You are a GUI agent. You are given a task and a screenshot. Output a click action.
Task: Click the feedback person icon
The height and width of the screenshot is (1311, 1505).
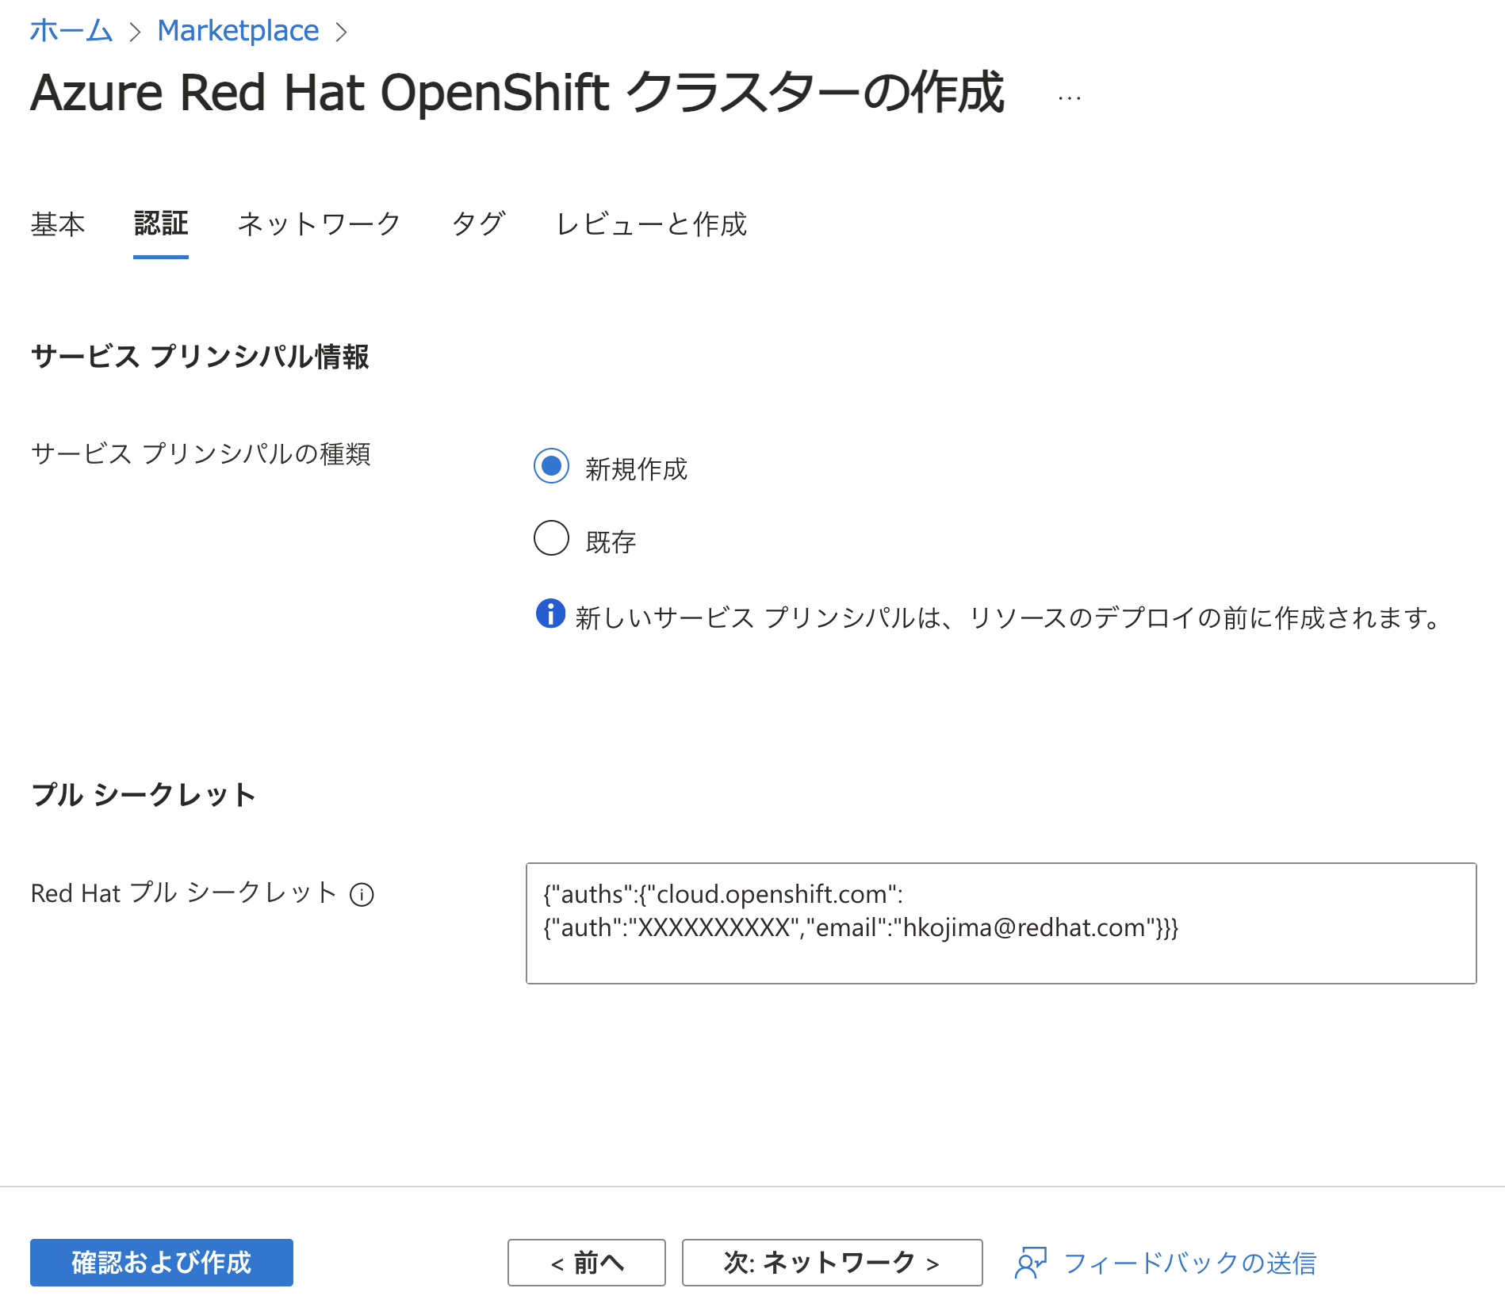[1031, 1263]
